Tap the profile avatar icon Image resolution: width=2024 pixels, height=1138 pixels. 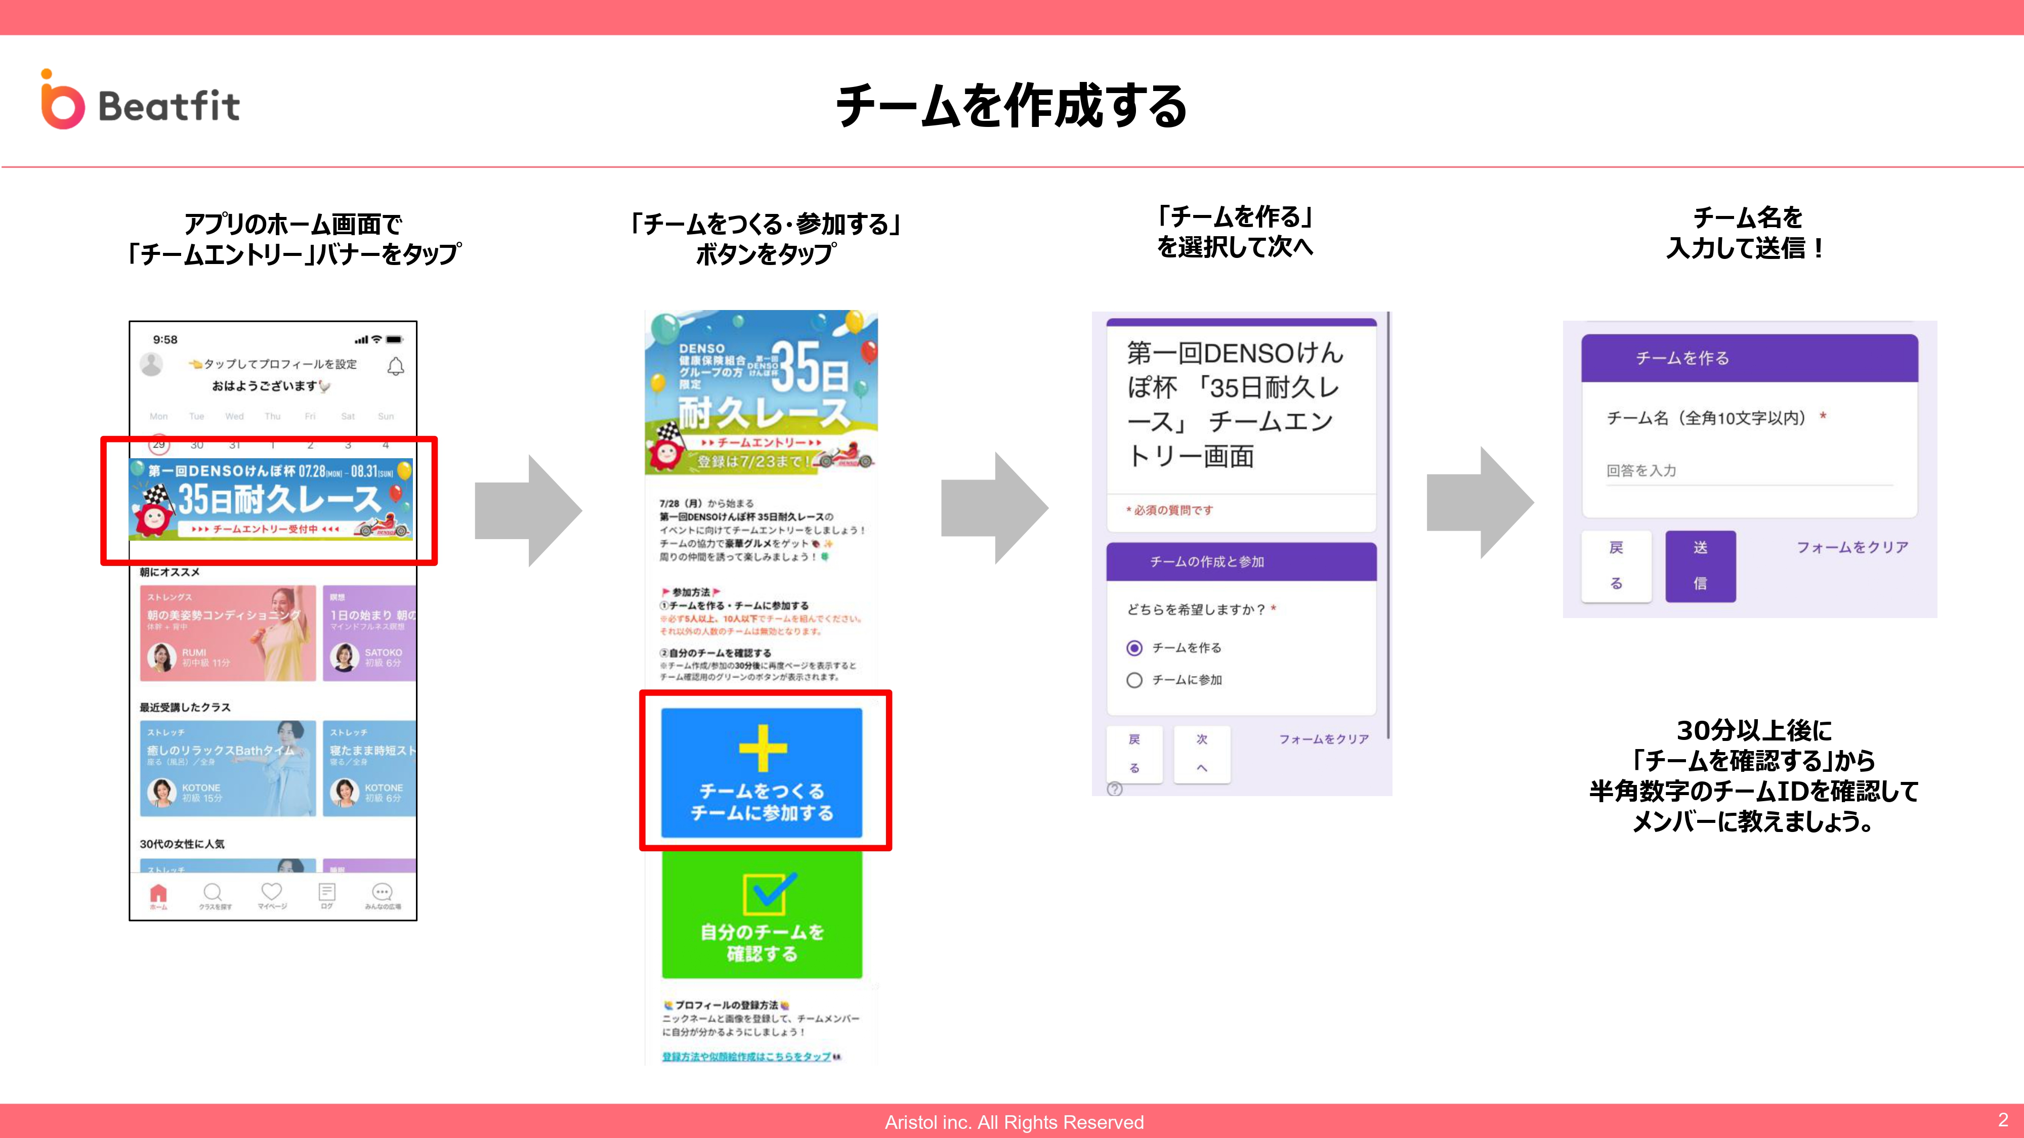152,364
